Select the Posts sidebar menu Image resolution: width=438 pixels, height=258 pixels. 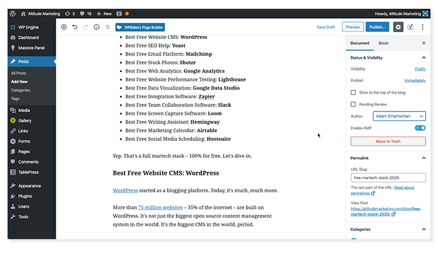31,61
